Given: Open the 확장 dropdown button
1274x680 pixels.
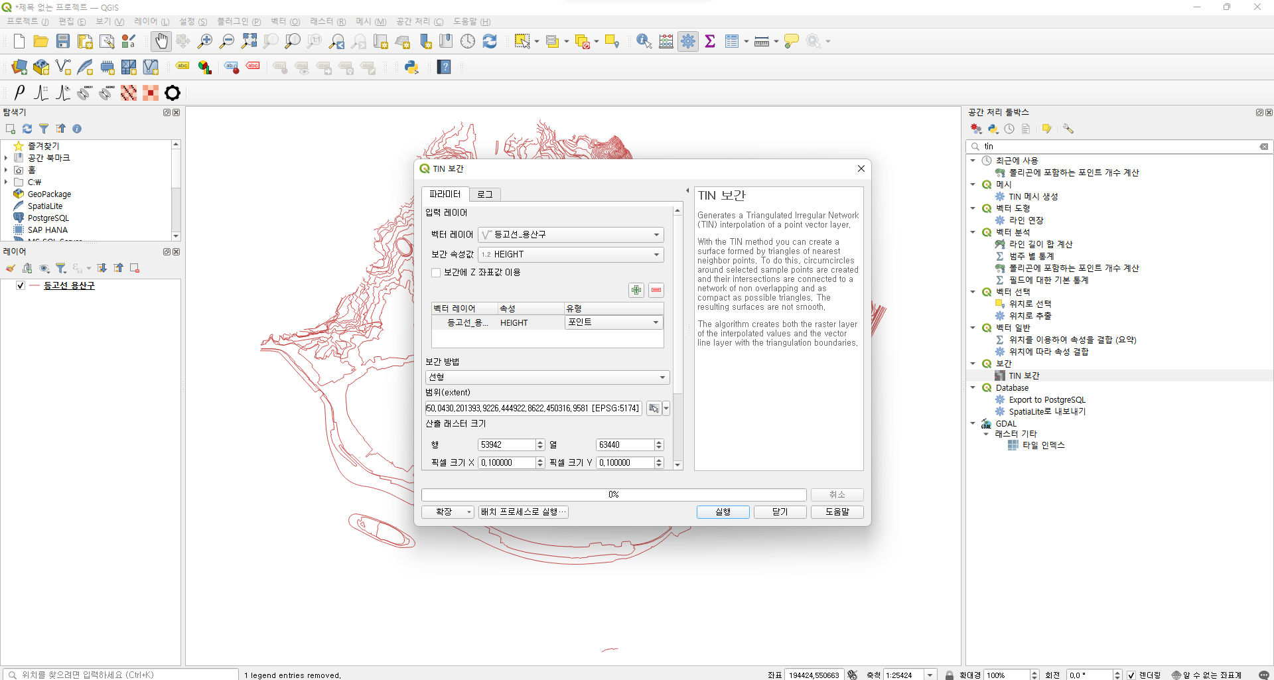Looking at the screenshot, I should [x=448, y=512].
